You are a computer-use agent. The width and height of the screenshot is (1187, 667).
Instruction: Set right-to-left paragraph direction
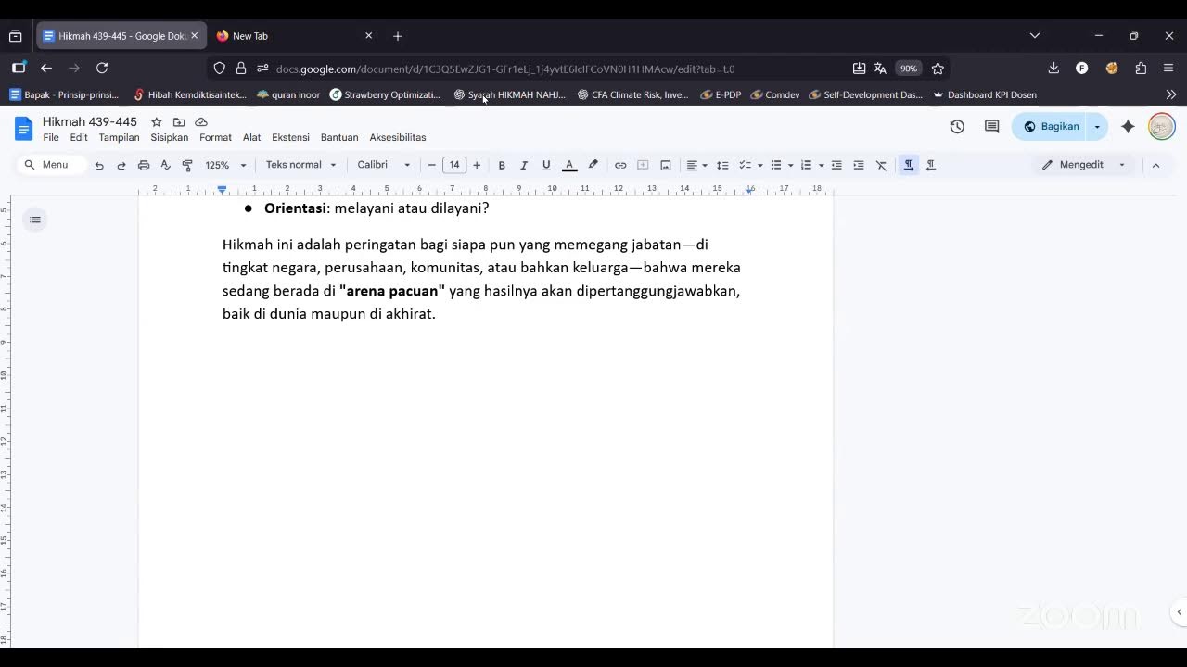click(x=931, y=165)
